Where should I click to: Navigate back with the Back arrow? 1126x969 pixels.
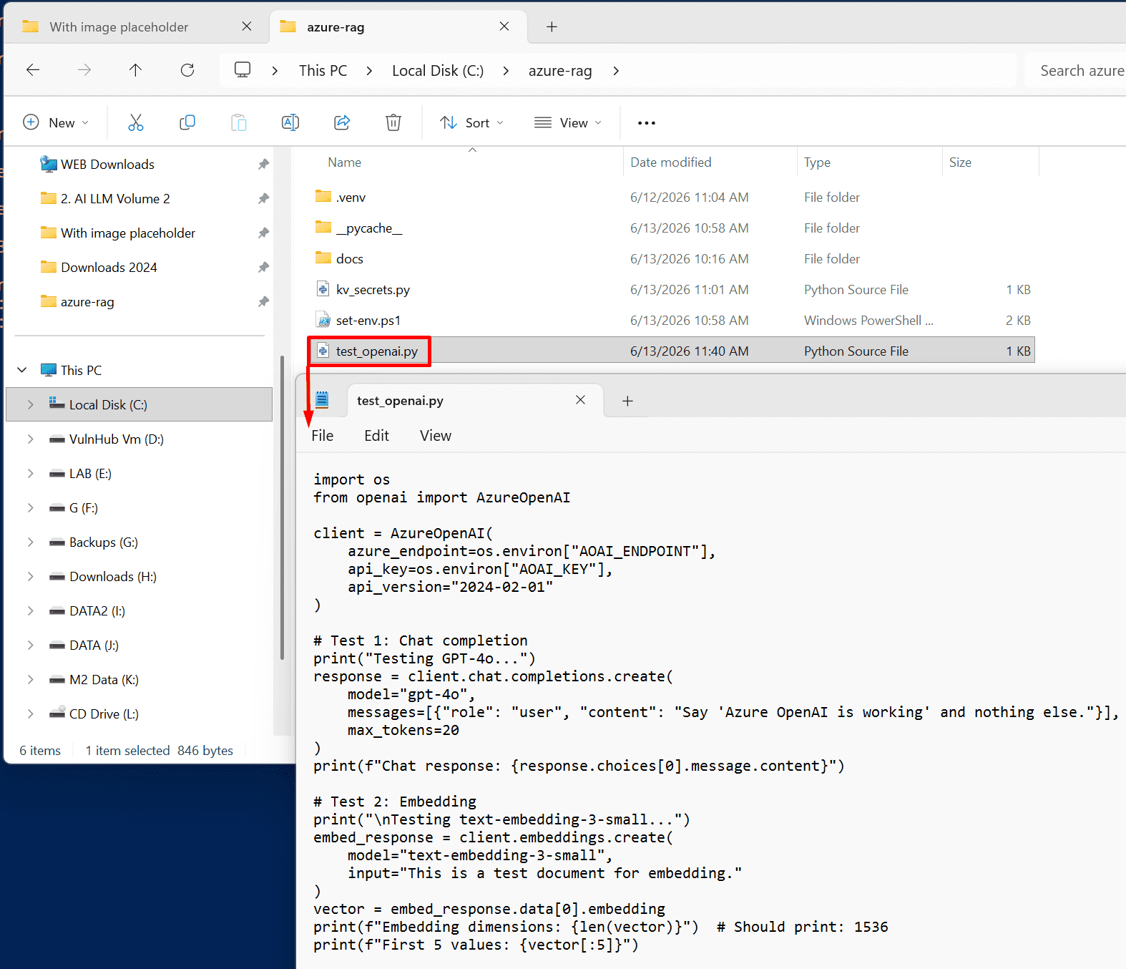[33, 70]
